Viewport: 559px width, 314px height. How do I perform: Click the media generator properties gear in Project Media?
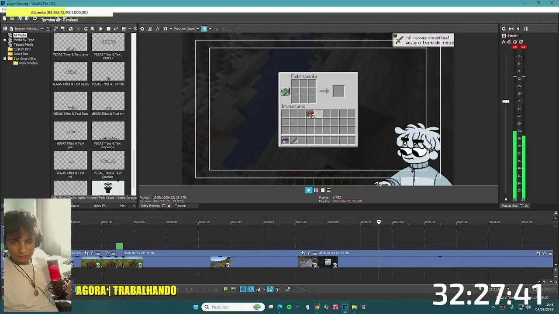[x=86, y=29]
